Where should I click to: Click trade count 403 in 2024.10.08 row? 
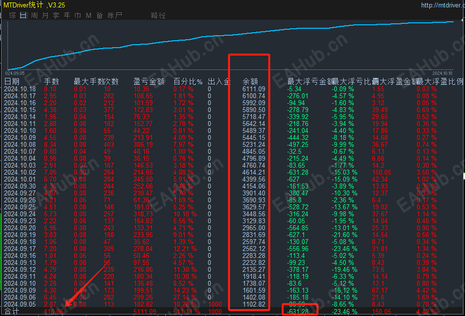(109, 144)
